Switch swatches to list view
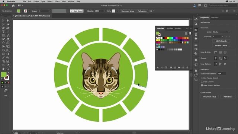238x134 pixels. [x=186, y=33]
